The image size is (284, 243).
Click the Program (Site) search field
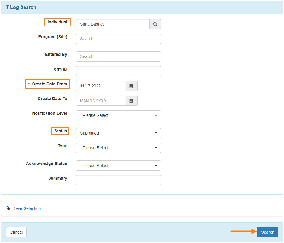point(118,39)
